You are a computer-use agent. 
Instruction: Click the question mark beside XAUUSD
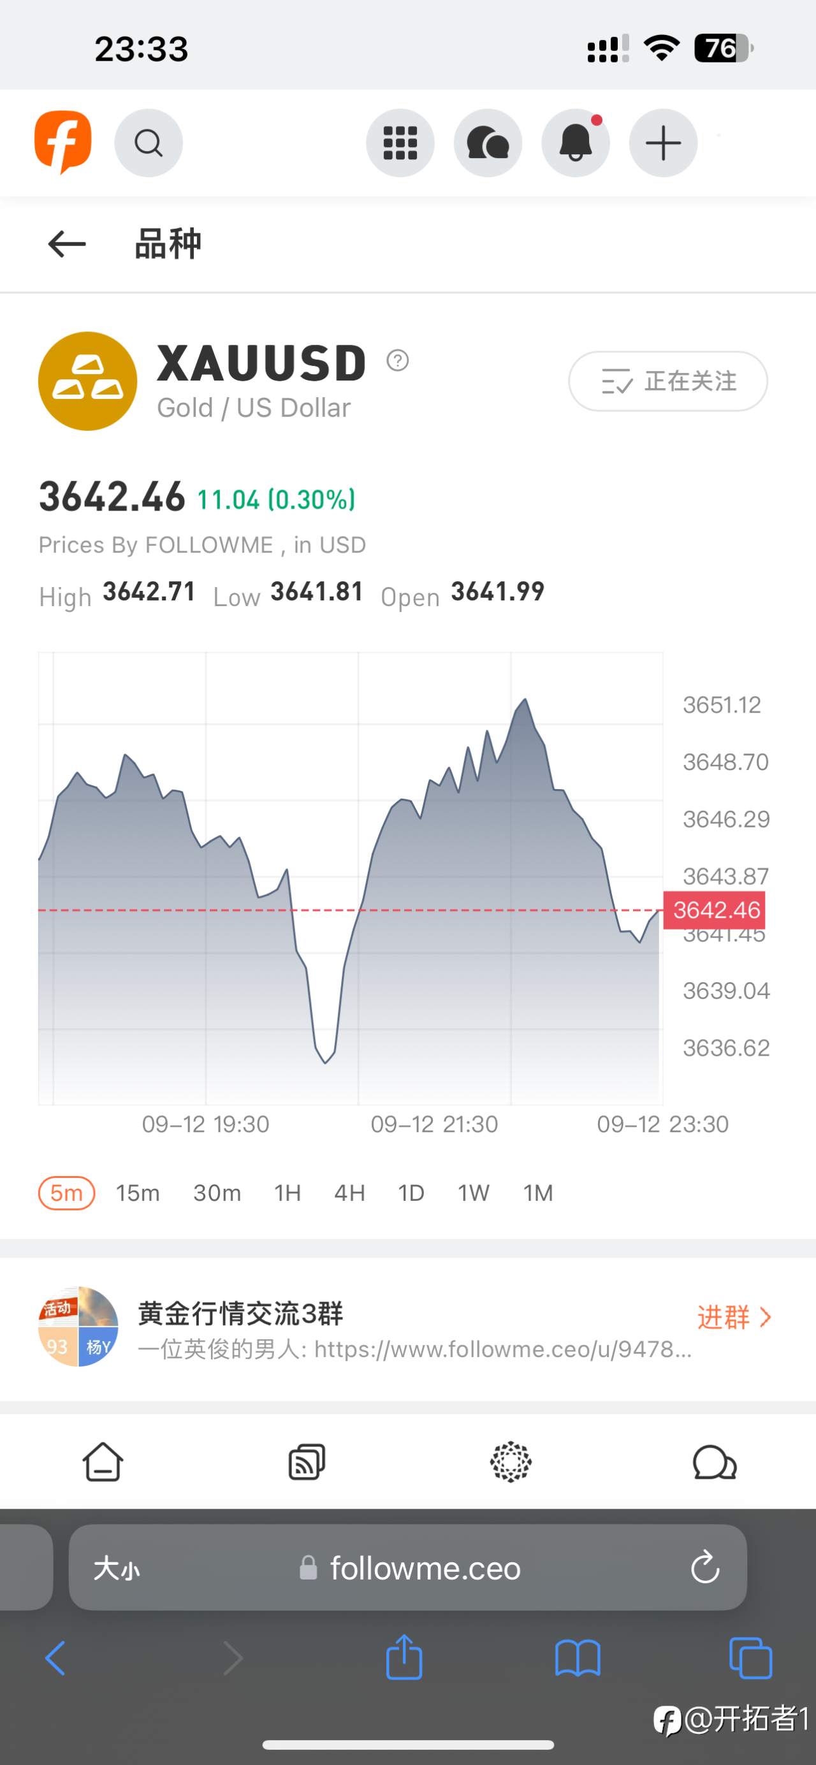coord(397,360)
